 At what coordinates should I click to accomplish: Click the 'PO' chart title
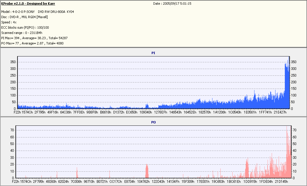(x=153, y=122)
